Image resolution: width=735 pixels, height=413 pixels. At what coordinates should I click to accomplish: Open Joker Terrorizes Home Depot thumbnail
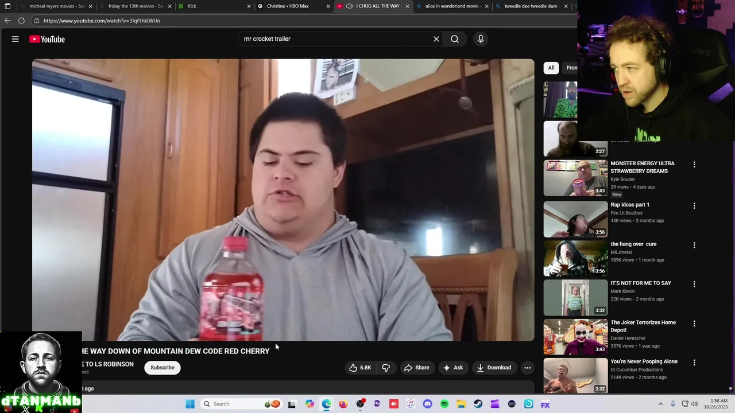(575, 337)
